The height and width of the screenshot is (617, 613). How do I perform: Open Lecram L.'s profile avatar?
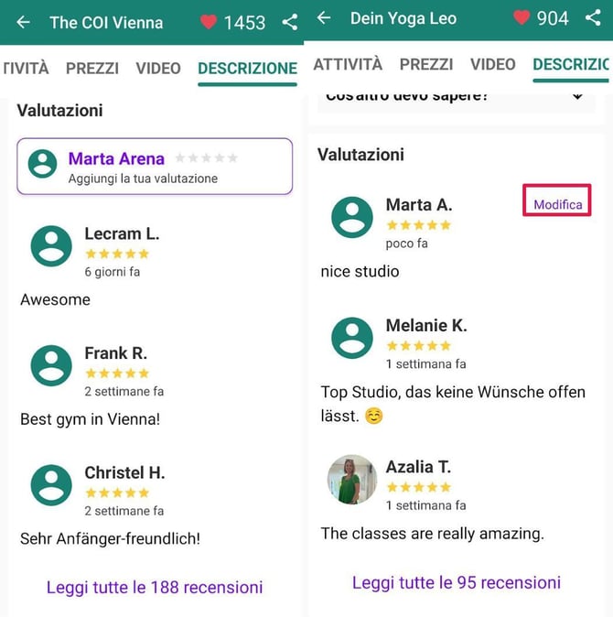51,246
